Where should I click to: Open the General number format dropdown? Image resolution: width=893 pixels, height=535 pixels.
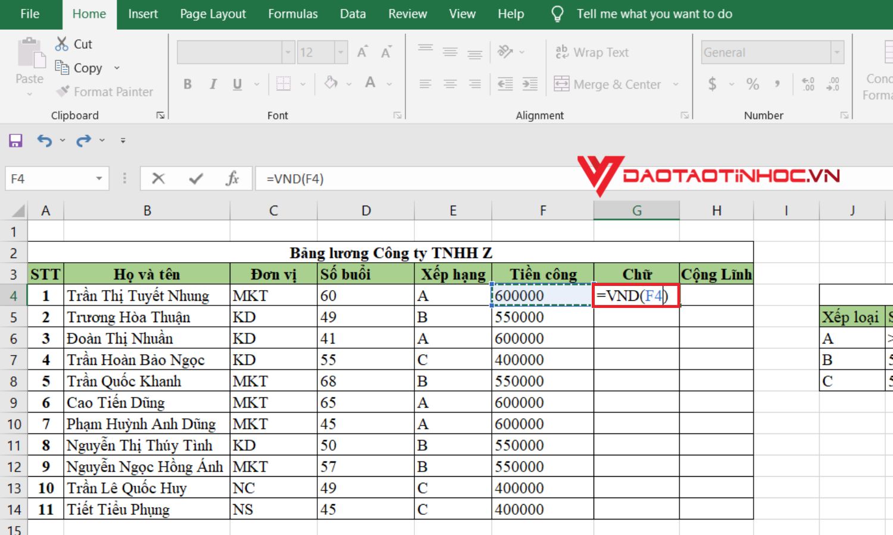point(837,52)
